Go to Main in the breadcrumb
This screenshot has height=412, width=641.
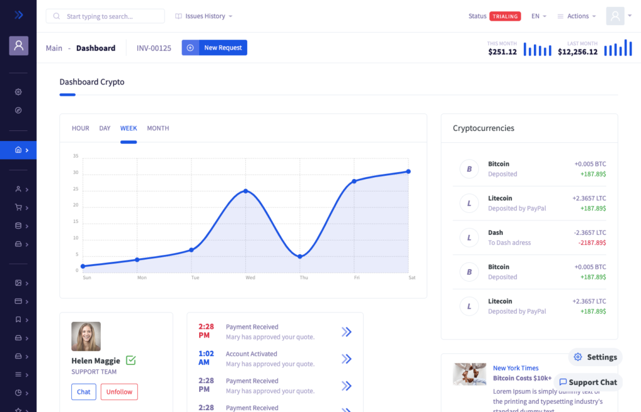click(54, 48)
